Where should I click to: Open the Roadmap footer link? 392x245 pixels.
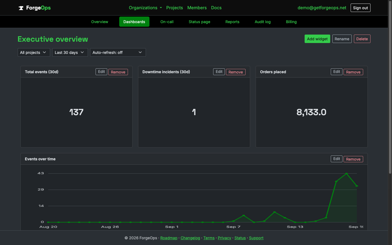click(x=169, y=238)
